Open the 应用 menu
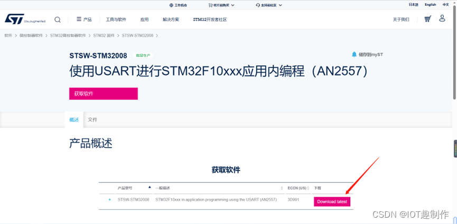 144,20
